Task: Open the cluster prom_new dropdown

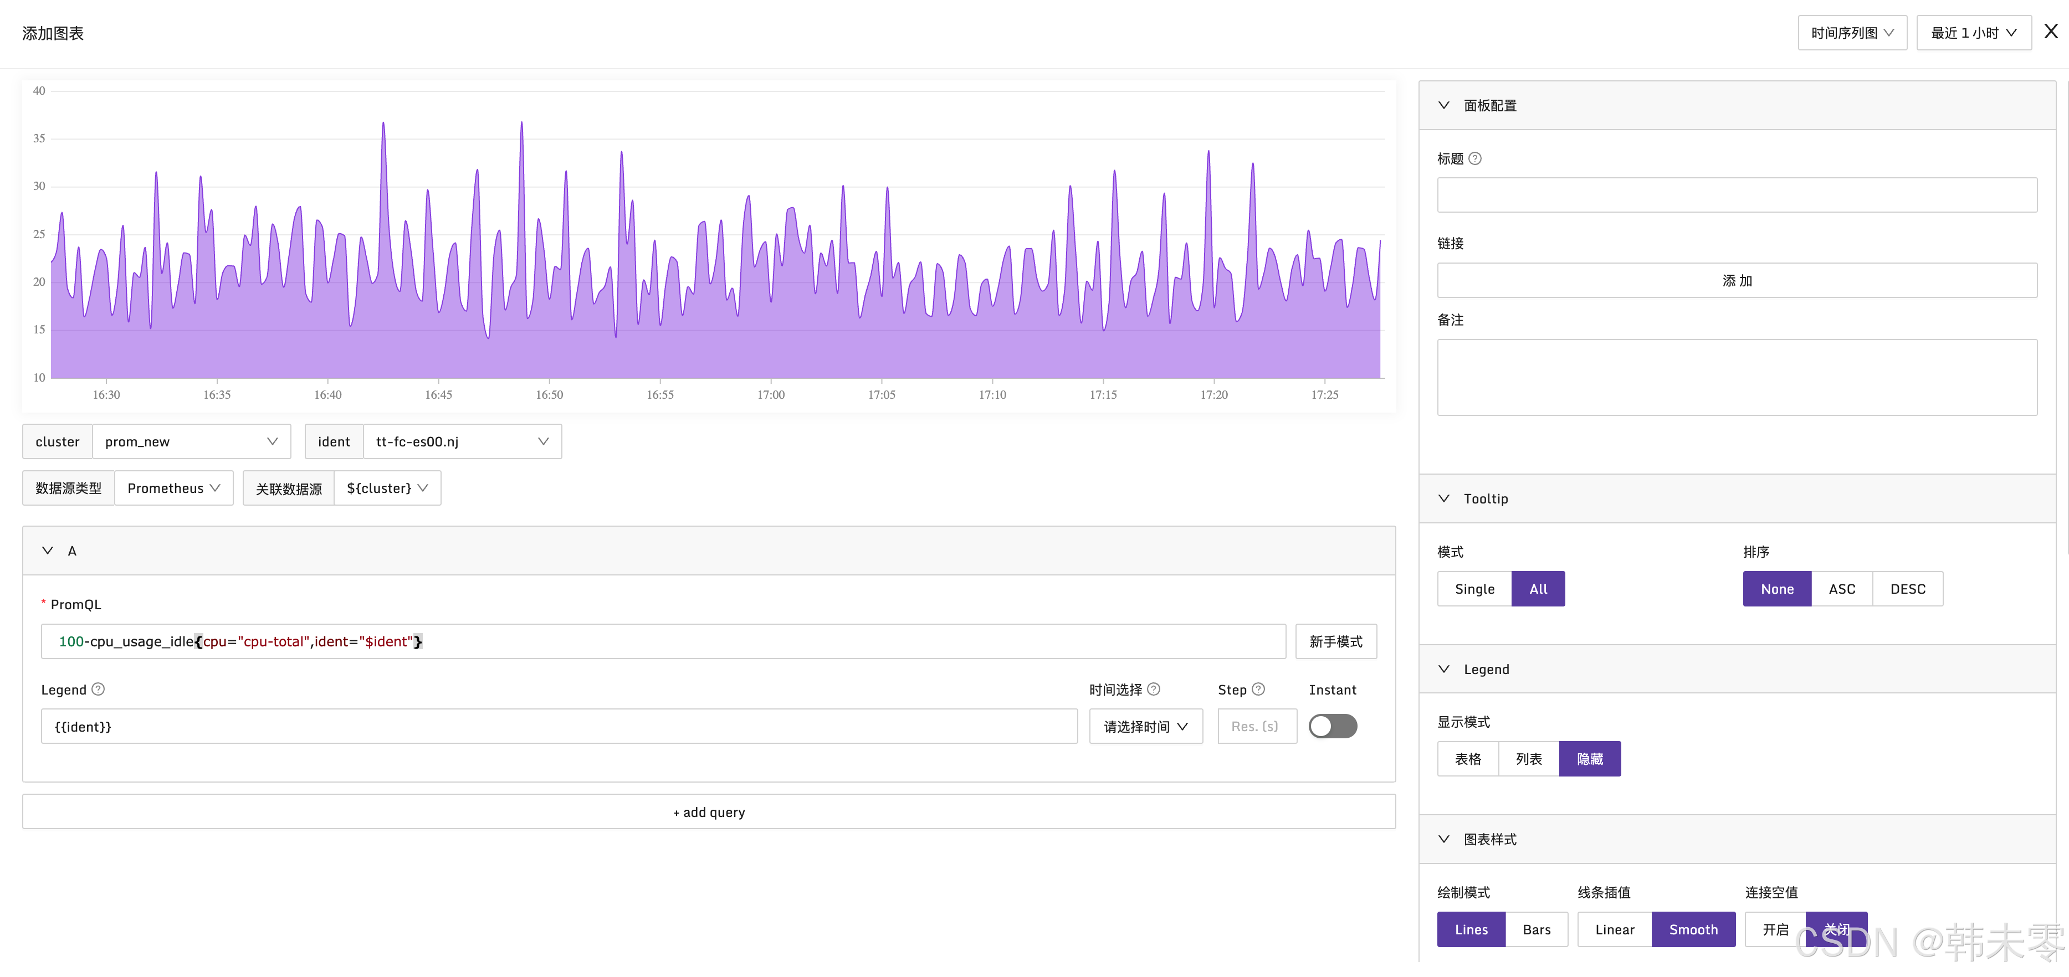Action: 191,441
